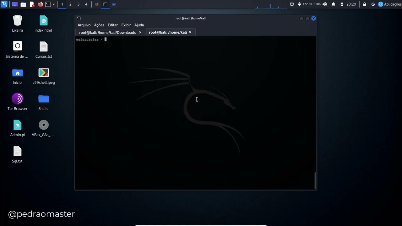Click the display tray icon

tap(292, 4)
